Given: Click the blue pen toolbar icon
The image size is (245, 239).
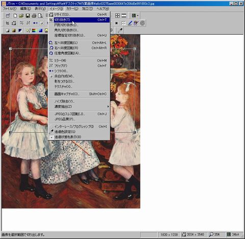Looking at the screenshot, I should coord(130,23).
